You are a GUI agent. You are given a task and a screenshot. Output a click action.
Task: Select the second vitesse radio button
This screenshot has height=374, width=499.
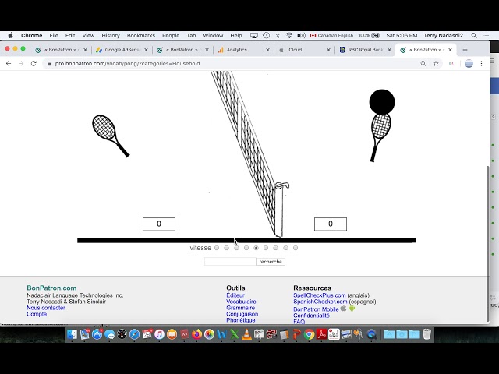227,248
